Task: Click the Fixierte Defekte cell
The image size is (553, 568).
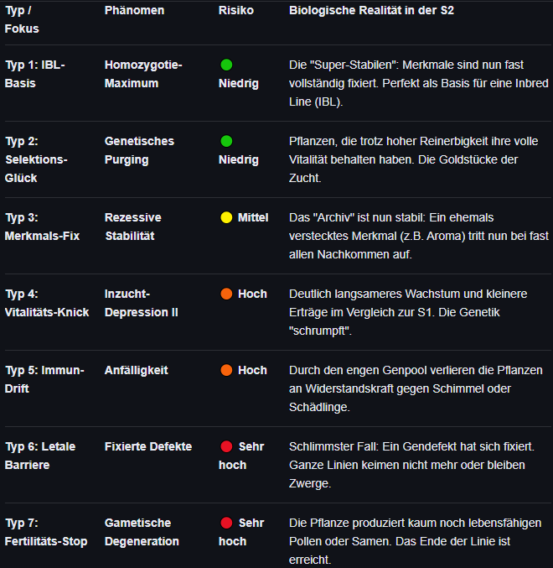Action: click(x=148, y=446)
